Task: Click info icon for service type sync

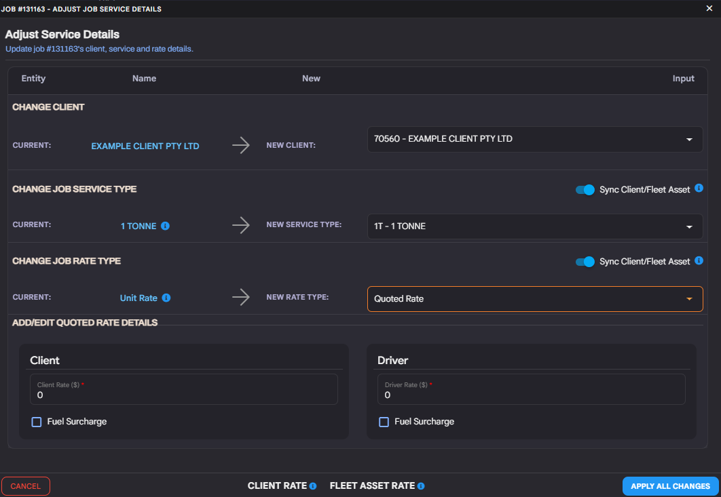Action: pyautogui.click(x=699, y=188)
